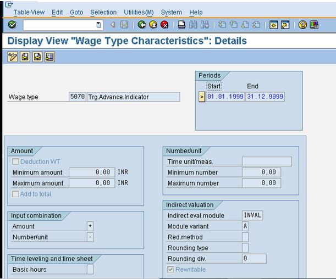
Task: Click the Basic hours field
Action: [x=90, y=269]
